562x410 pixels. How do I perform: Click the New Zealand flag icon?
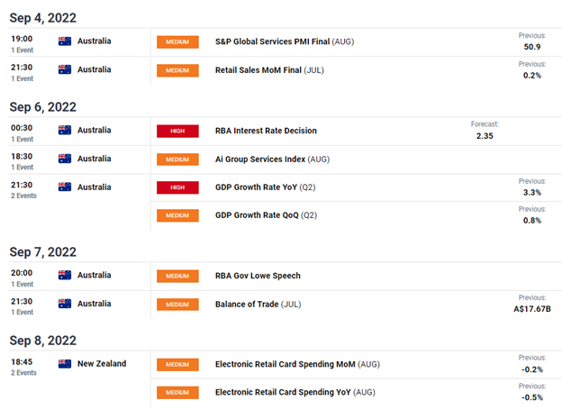click(65, 364)
